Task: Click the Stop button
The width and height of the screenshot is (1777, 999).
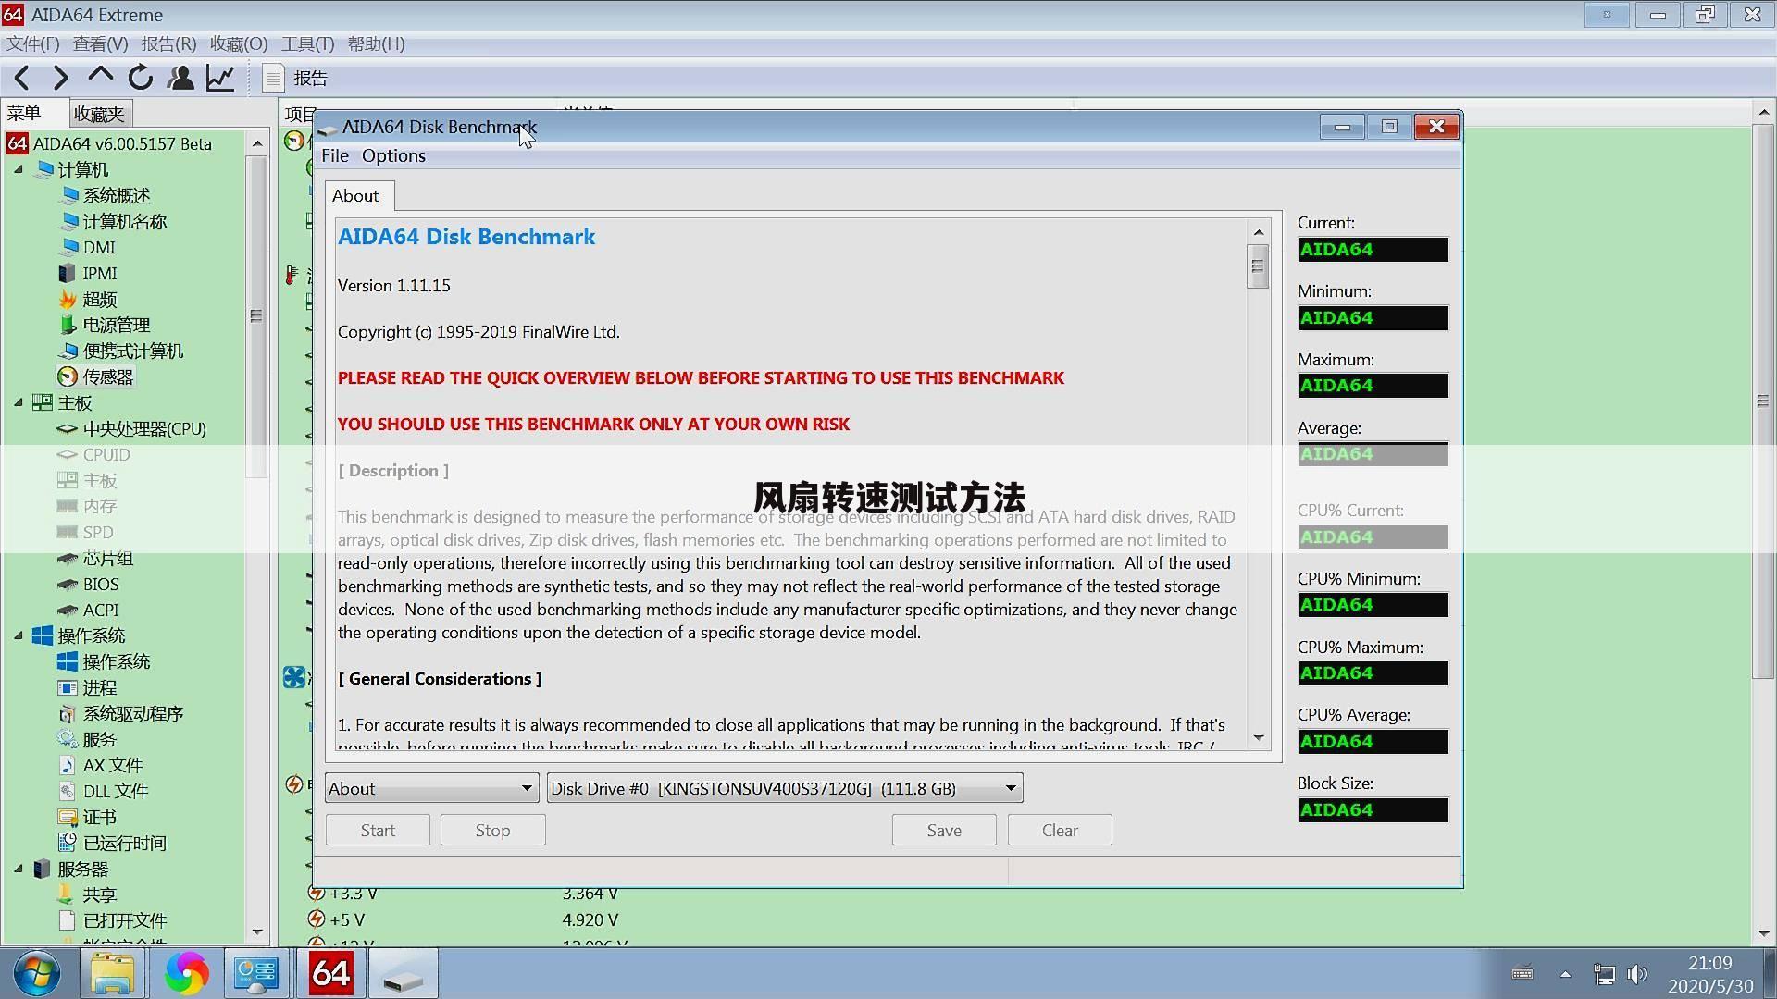Action: click(493, 831)
